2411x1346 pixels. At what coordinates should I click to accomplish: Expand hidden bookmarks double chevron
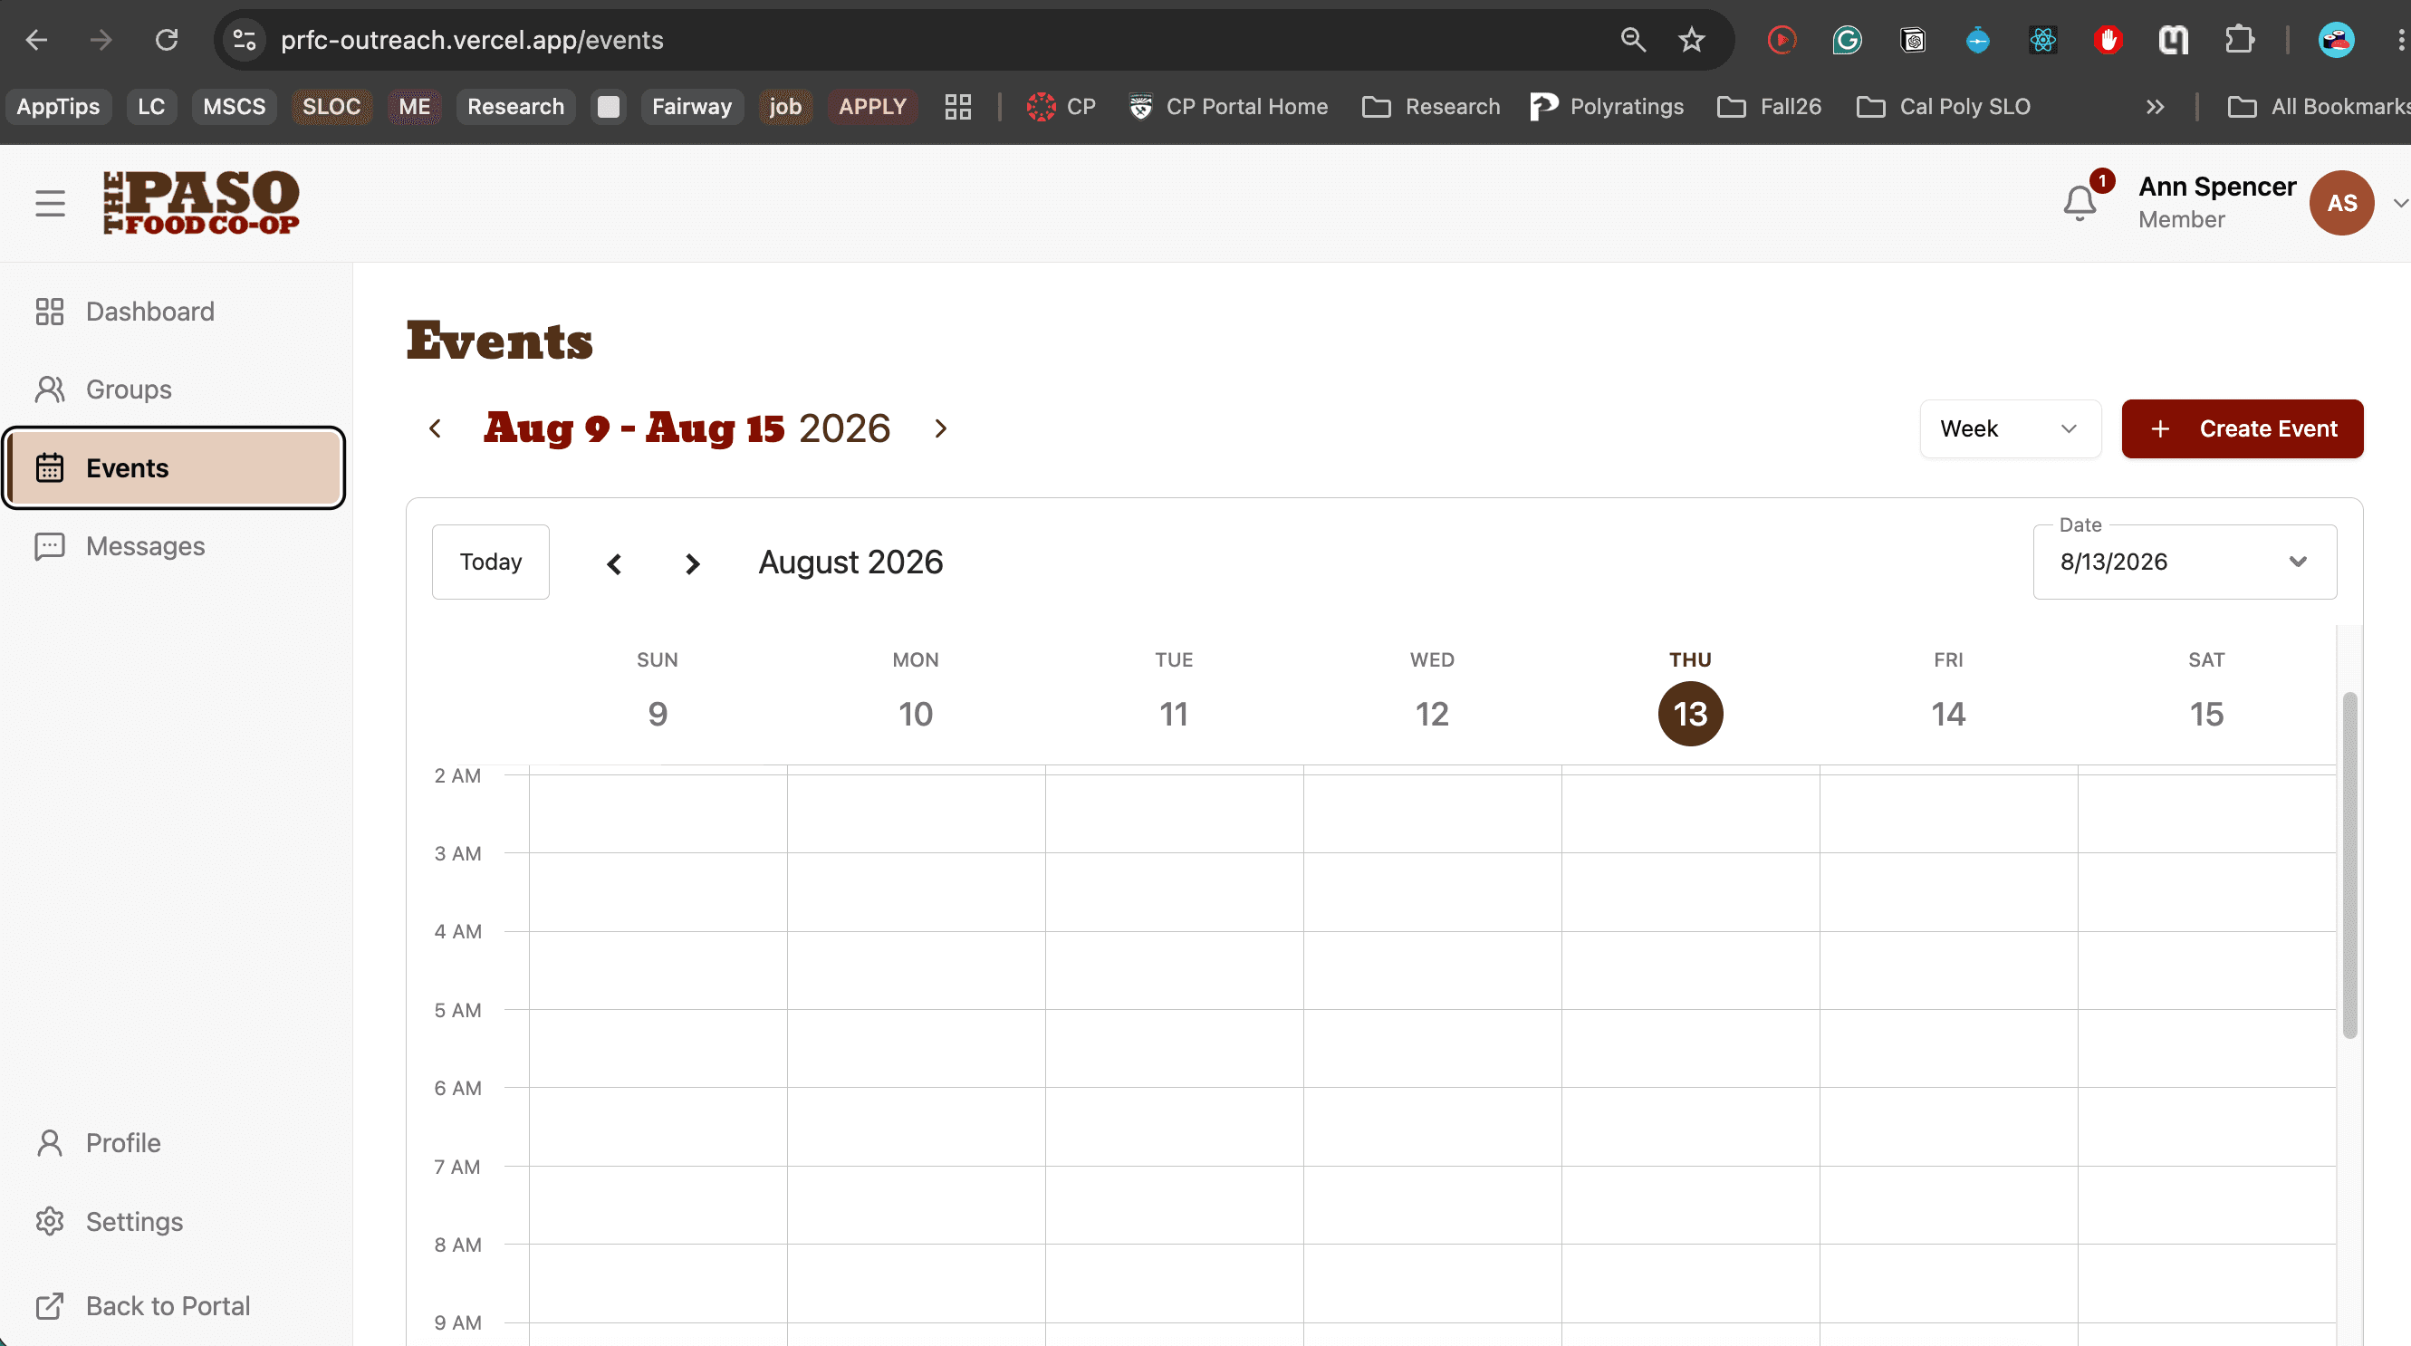point(2155,107)
